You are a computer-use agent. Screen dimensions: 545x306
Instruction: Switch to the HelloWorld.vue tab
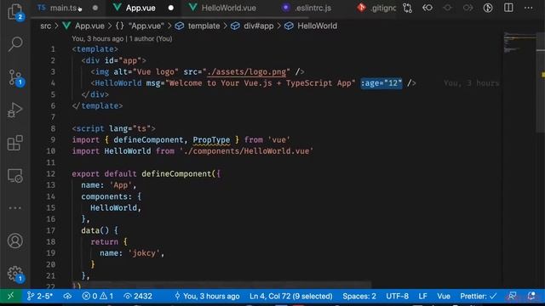tap(228, 8)
